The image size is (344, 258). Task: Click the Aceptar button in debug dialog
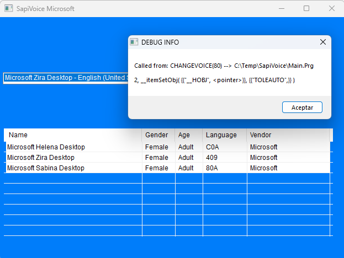302,108
